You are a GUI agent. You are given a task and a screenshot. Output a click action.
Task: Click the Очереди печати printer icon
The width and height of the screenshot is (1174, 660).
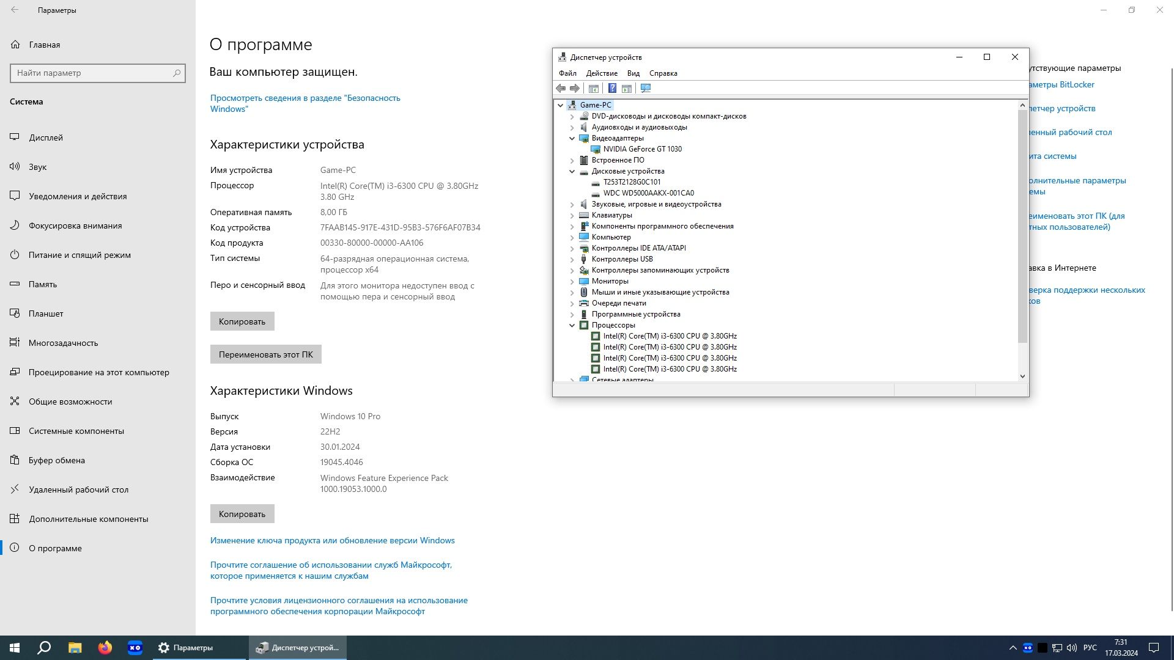pyautogui.click(x=584, y=303)
